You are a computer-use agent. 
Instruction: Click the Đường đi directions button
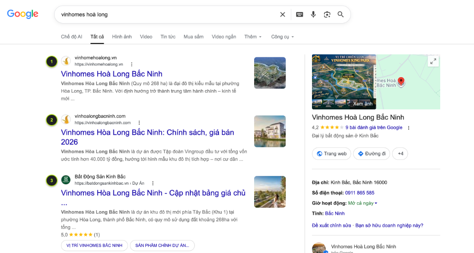[372, 154]
